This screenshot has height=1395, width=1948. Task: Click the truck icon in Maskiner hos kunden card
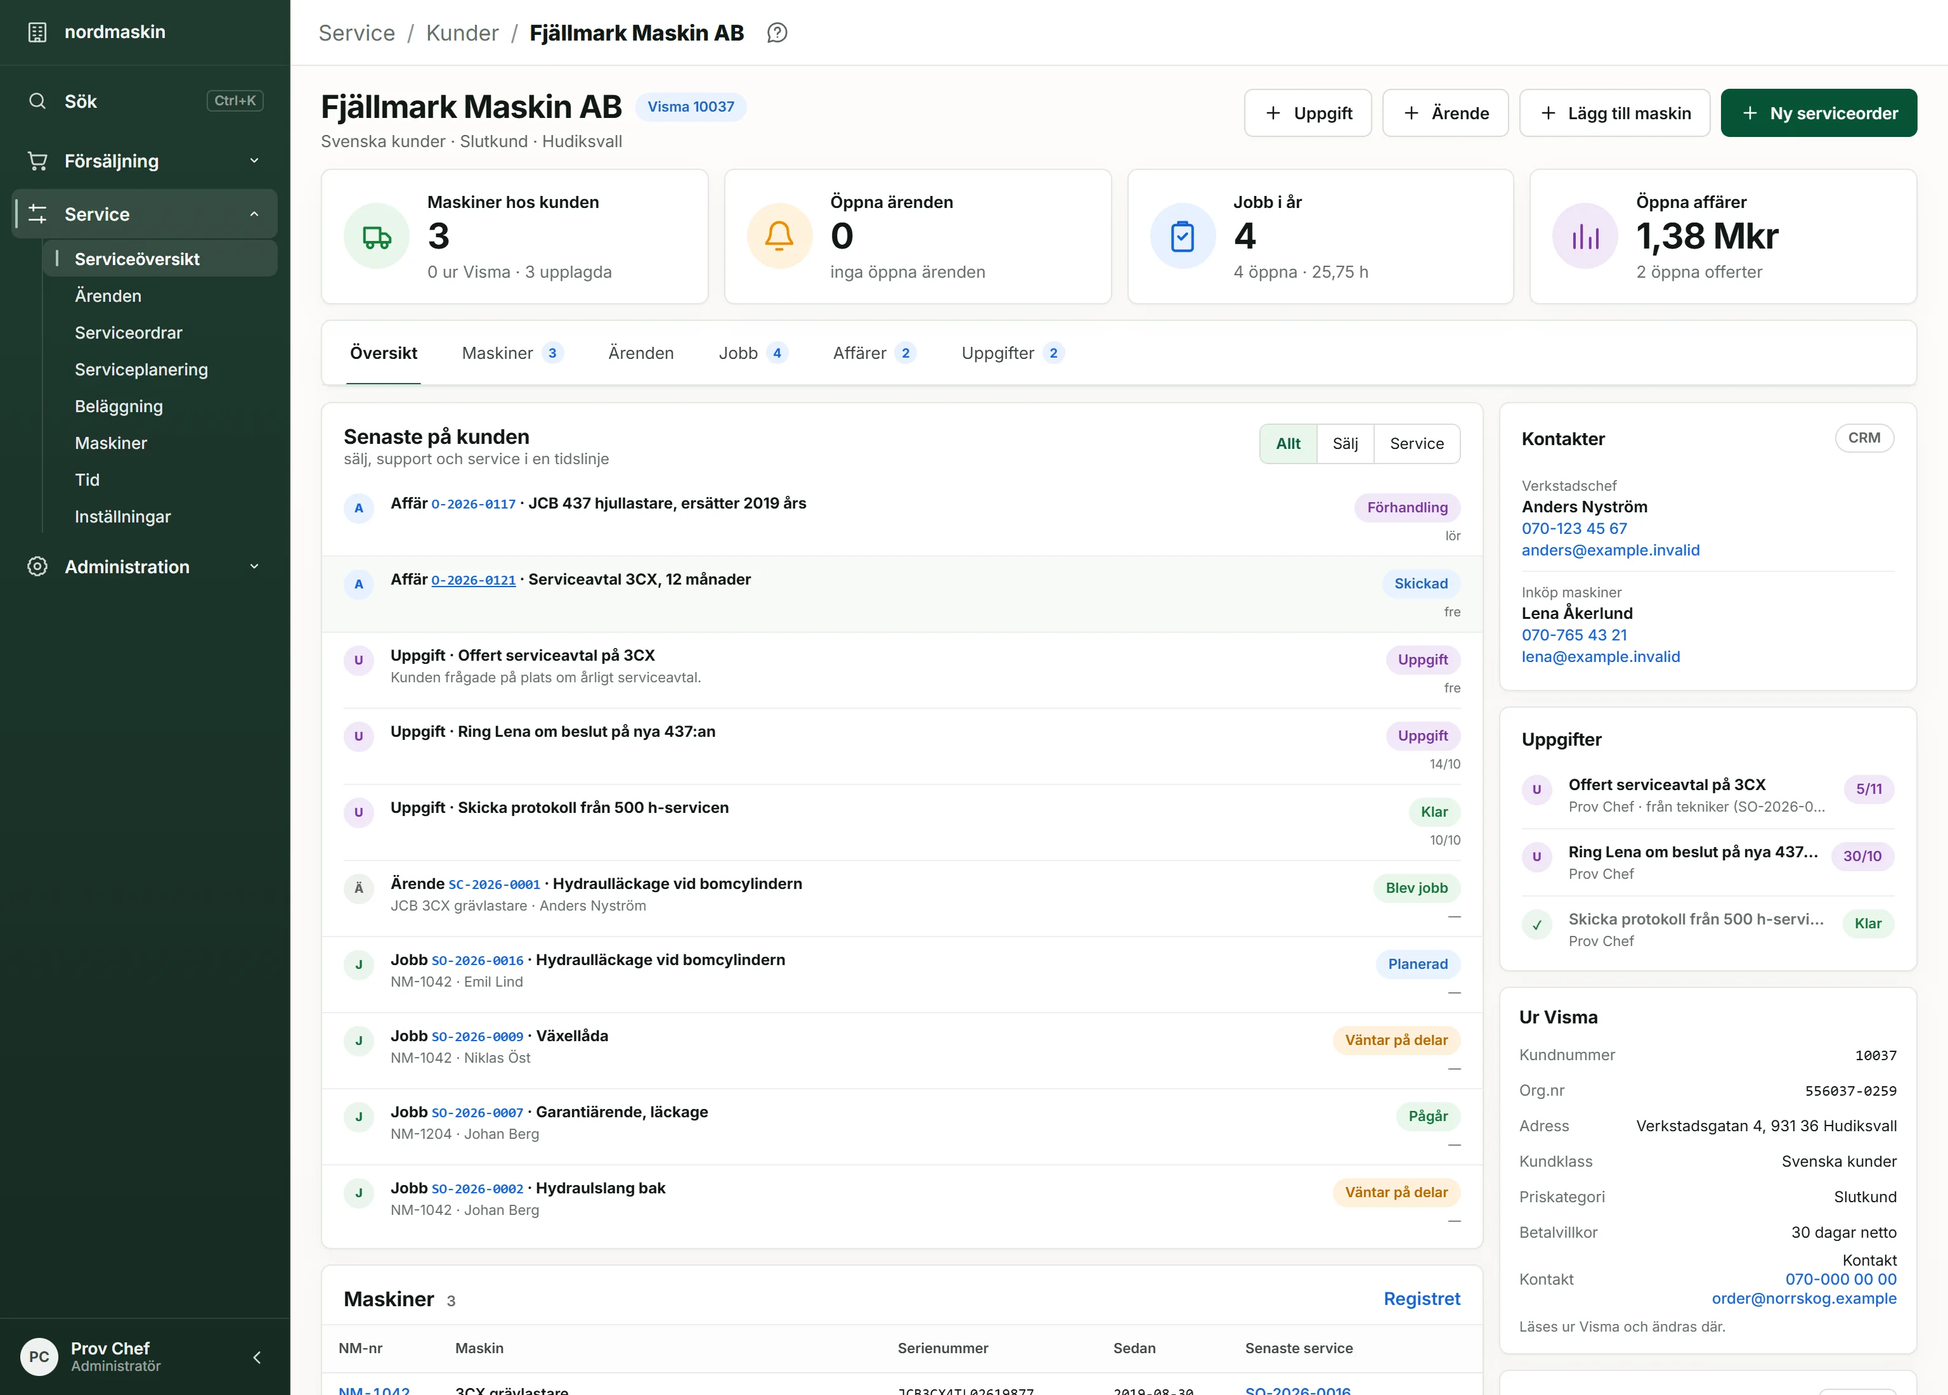(376, 237)
